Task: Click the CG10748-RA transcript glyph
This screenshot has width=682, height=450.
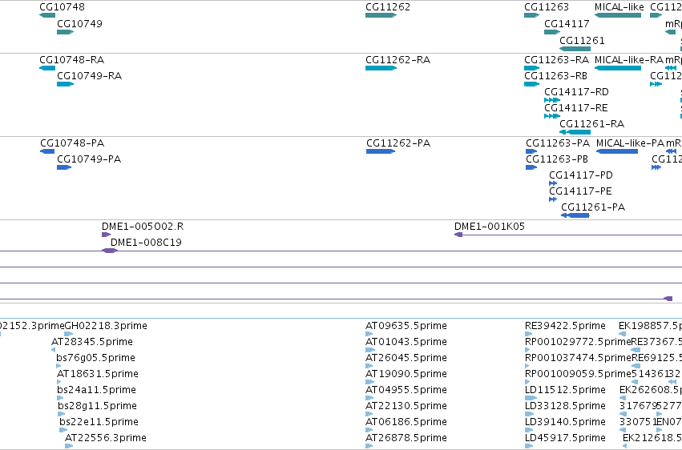Action: pyautogui.click(x=47, y=68)
